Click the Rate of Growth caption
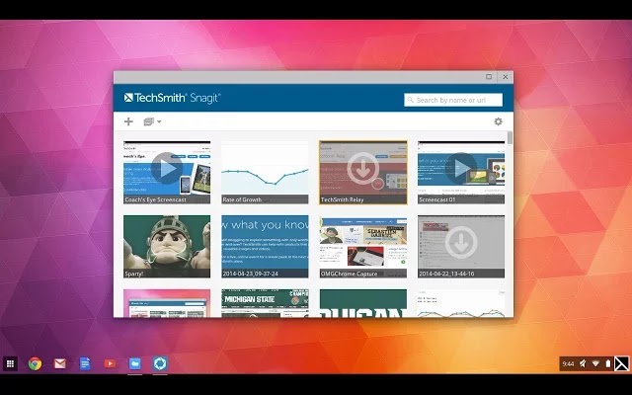632x395 pixels. pos(242,199)
